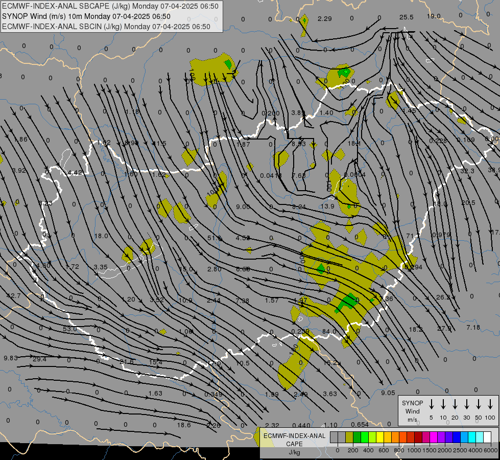This screenshot has width=500, height=460.
Task: Click the 'J/kg' unit under CAPE legend
Action: [294, 452]
